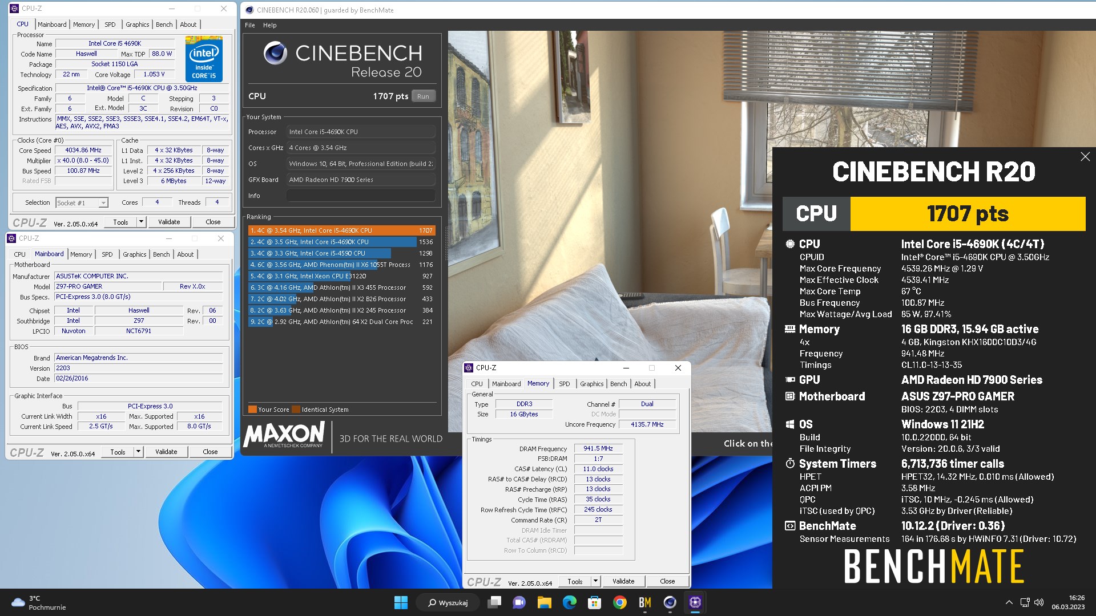Click the Windows search box Wyszukaj
Image resolution: width=1096 pixels, height=616 pixels.
pyautogui.click(x=448, y=602)
